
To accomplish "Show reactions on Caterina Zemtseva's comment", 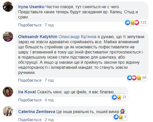I will click(121, 117).
